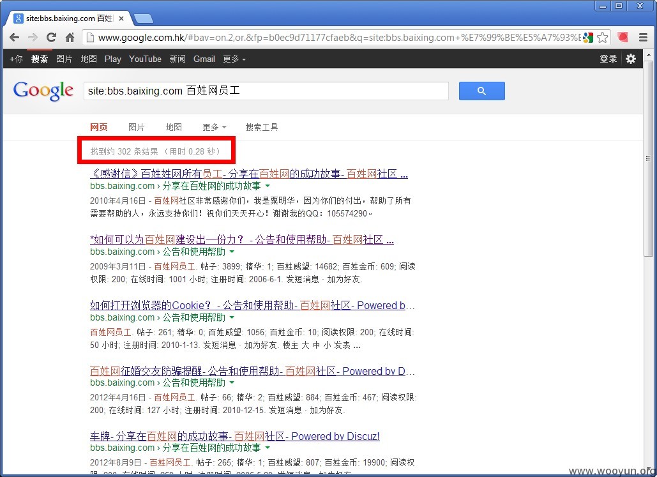Expand green arrow under 征婚交友防骗提醒 result URL

tap(232, 382)
